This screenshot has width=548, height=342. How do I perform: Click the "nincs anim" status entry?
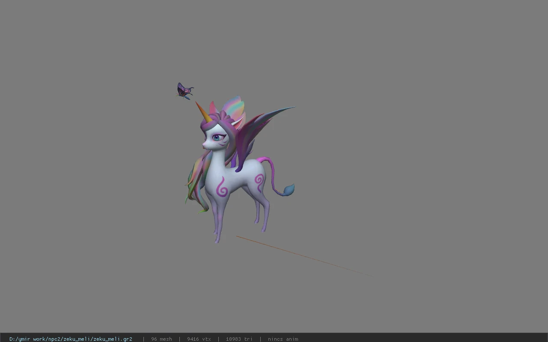pos(283,339)
